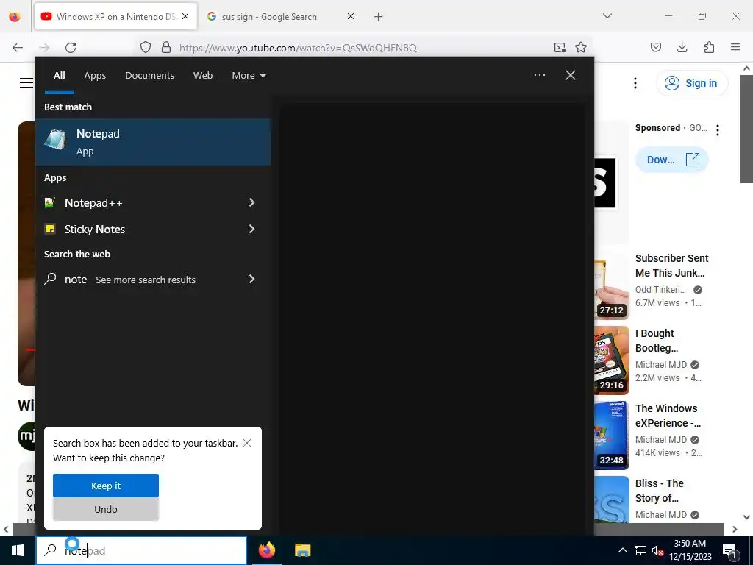Click the page vertical scrollbar thumb
The width and height of the screenshot is (753, 565).
tap(746, 129)
